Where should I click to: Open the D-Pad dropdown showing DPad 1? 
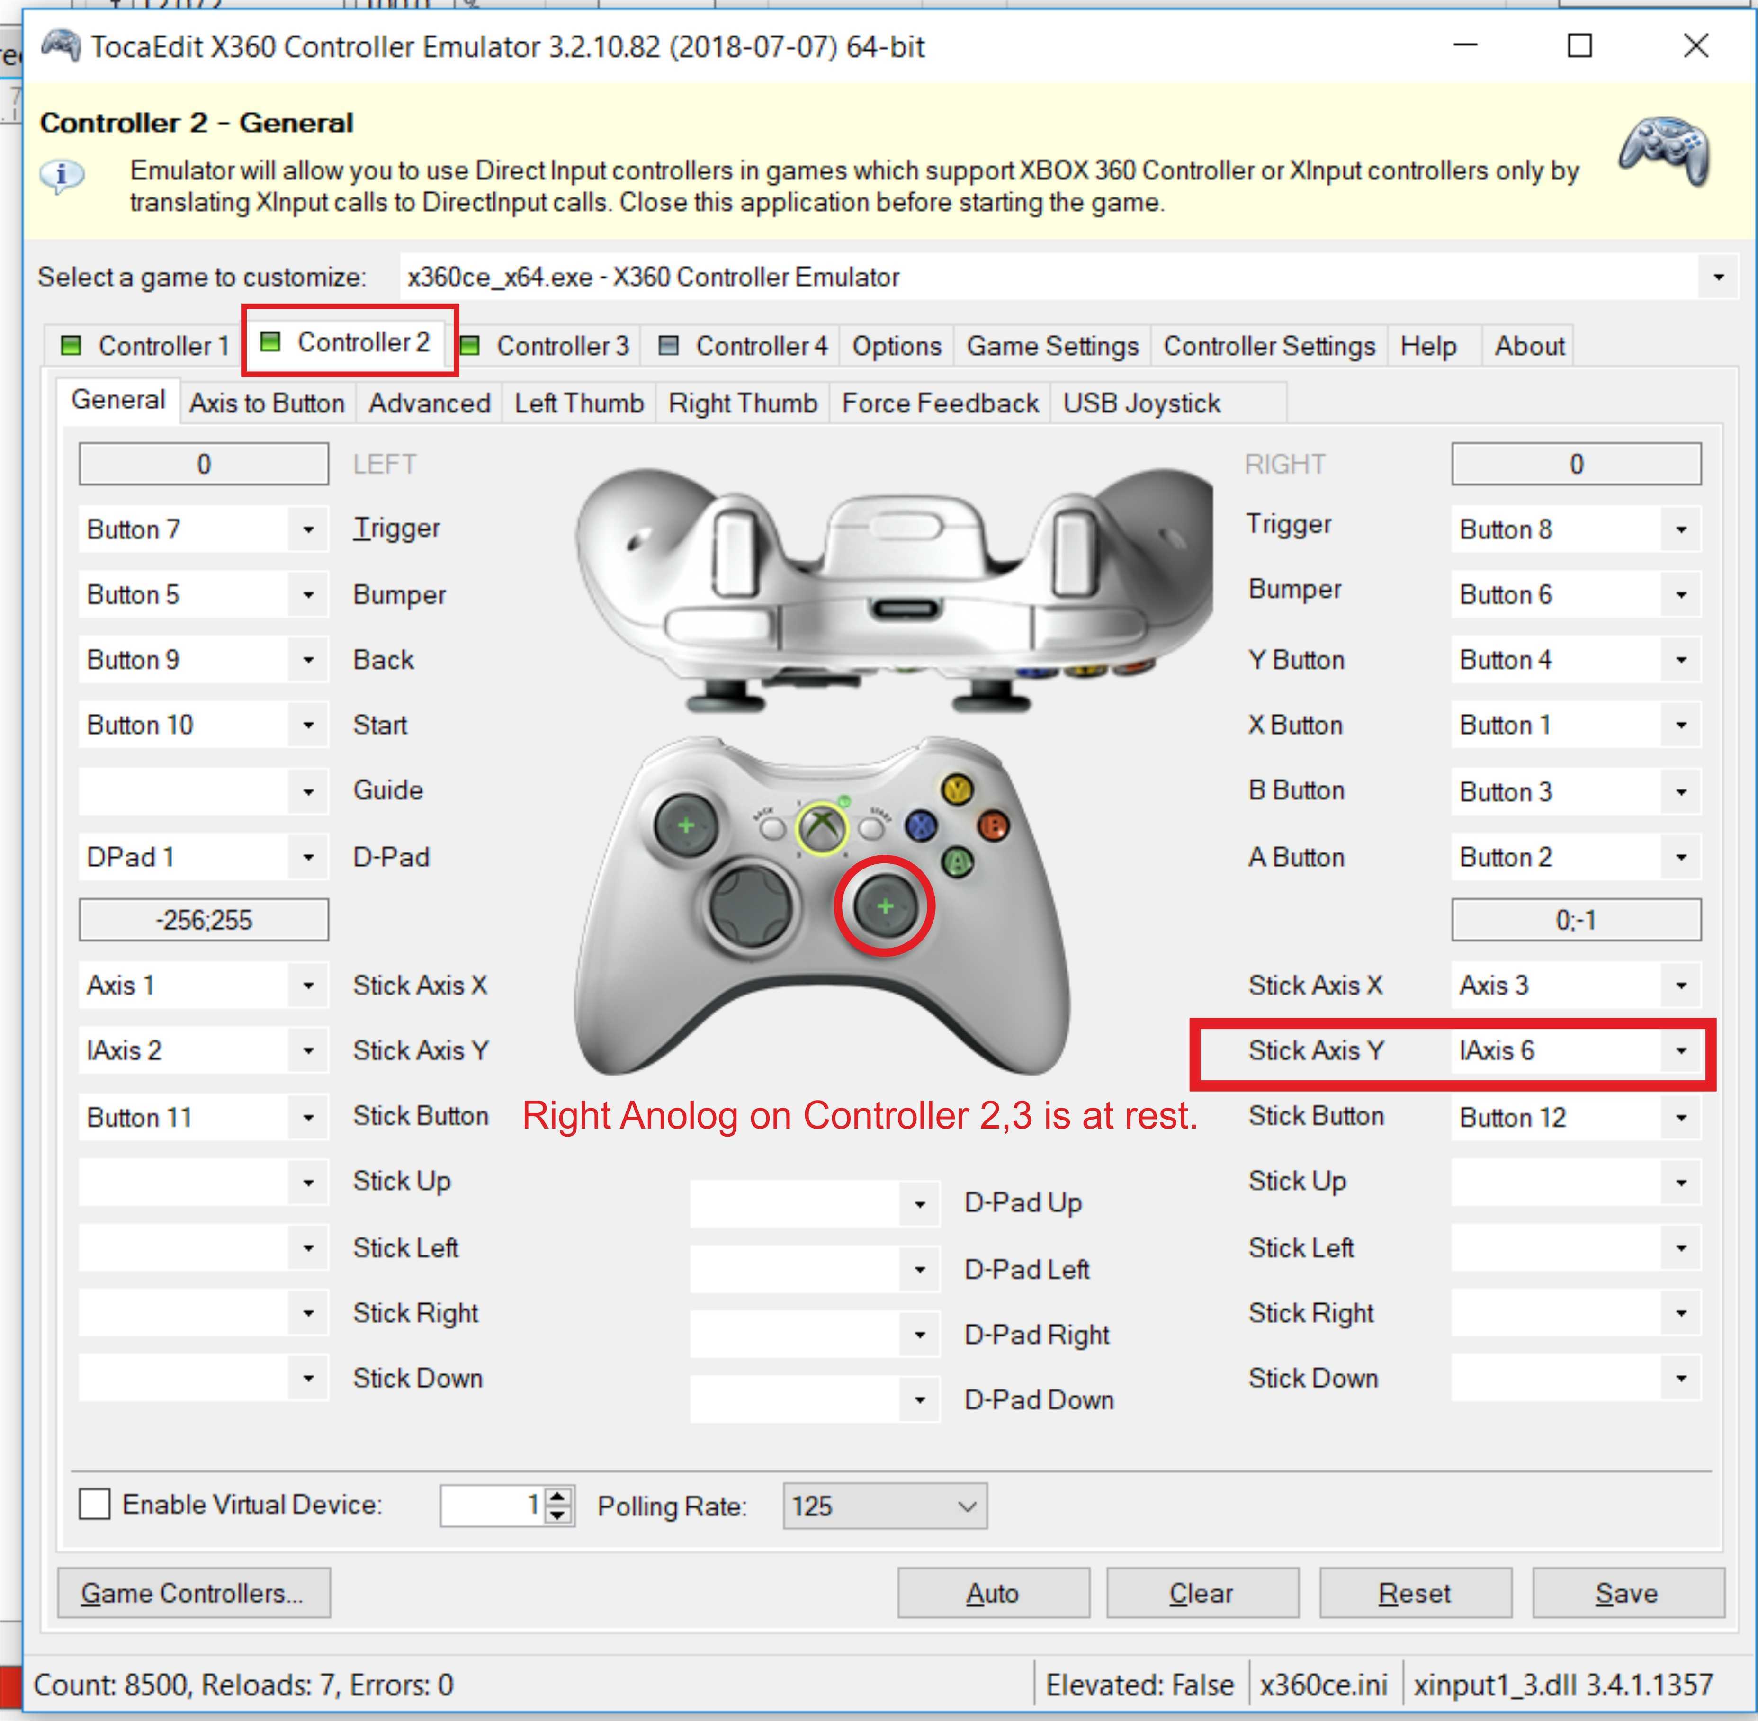[x=307, y=857]
